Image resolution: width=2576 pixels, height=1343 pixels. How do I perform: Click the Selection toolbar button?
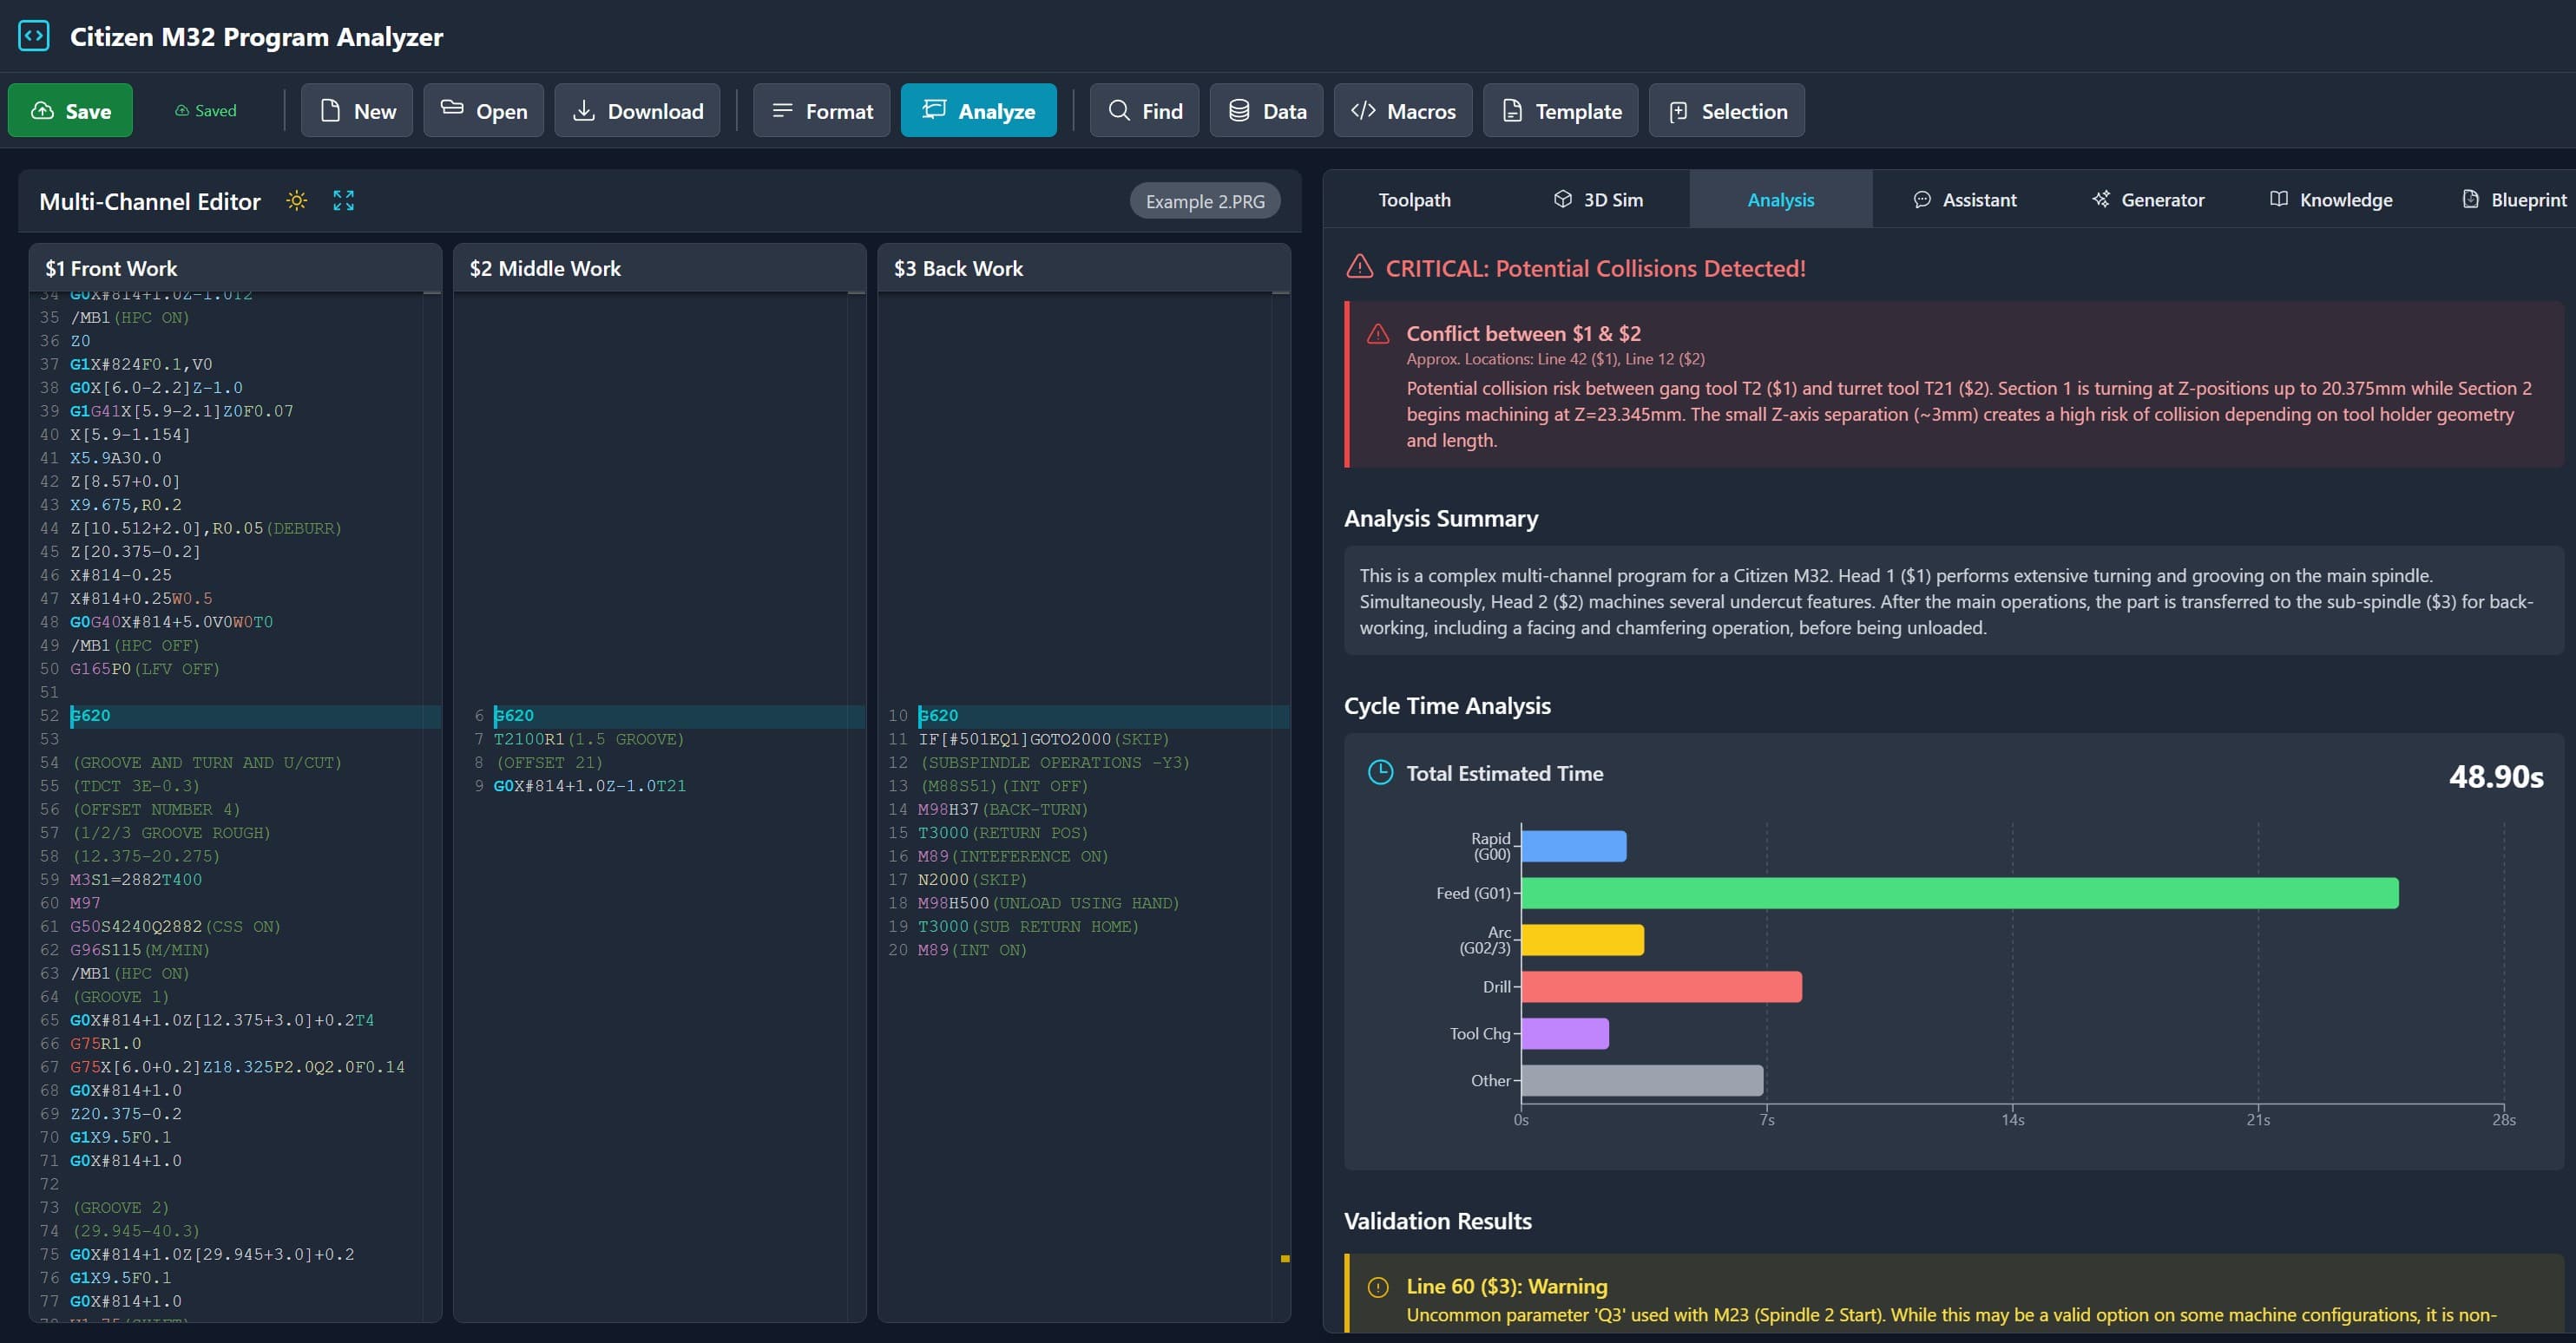click(1726, 111)
